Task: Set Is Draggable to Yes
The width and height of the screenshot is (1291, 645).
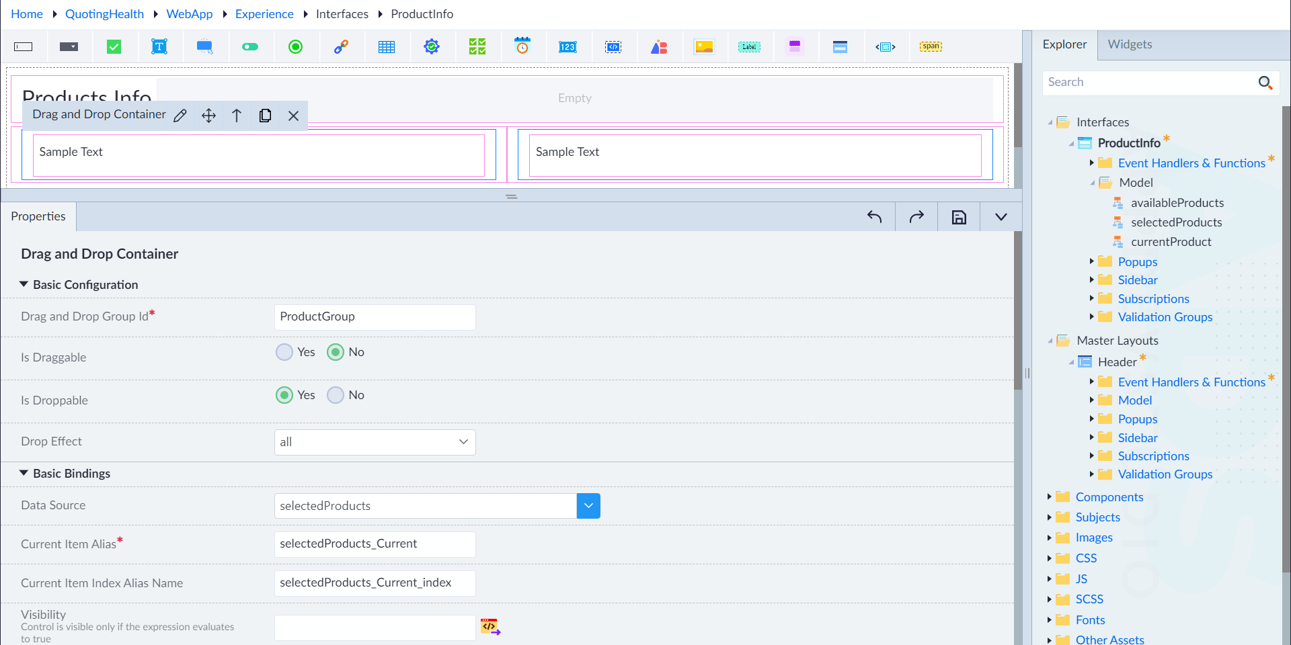Action: (284, 352)
